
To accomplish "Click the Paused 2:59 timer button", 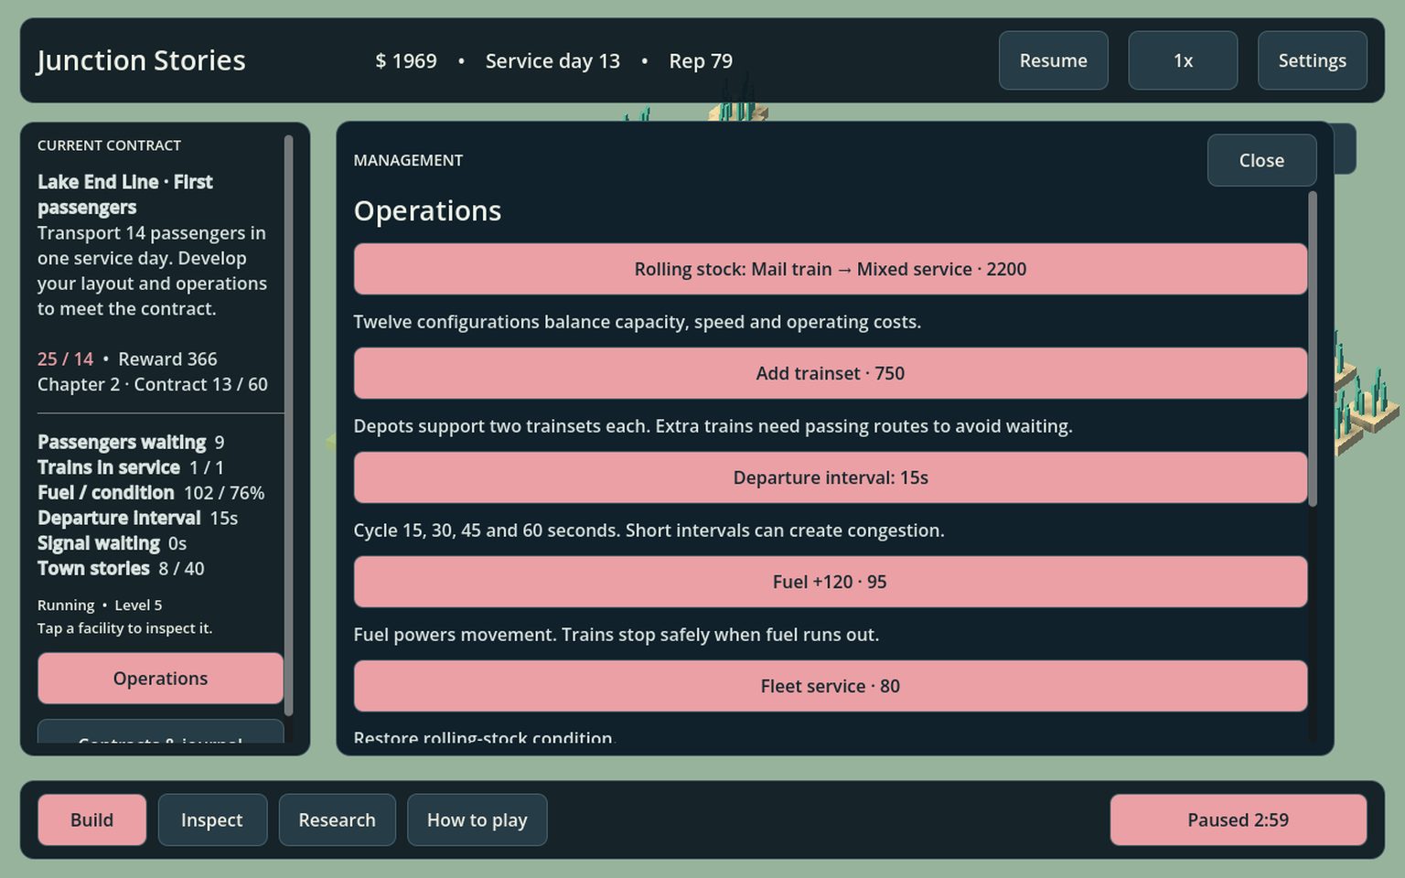I will pyautogui.click(x=1238, y=819).
